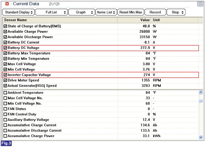205x147 pixels.
Task: Click the Record button
Action: pyautogui.click(x=155, y=12)
